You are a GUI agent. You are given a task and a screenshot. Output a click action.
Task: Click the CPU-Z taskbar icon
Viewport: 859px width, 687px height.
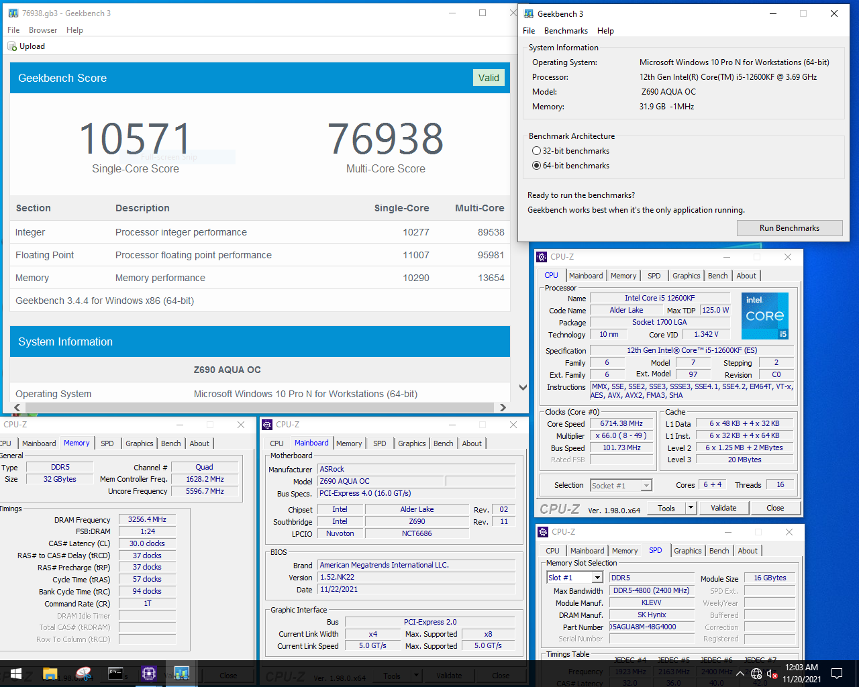[149, 674]
